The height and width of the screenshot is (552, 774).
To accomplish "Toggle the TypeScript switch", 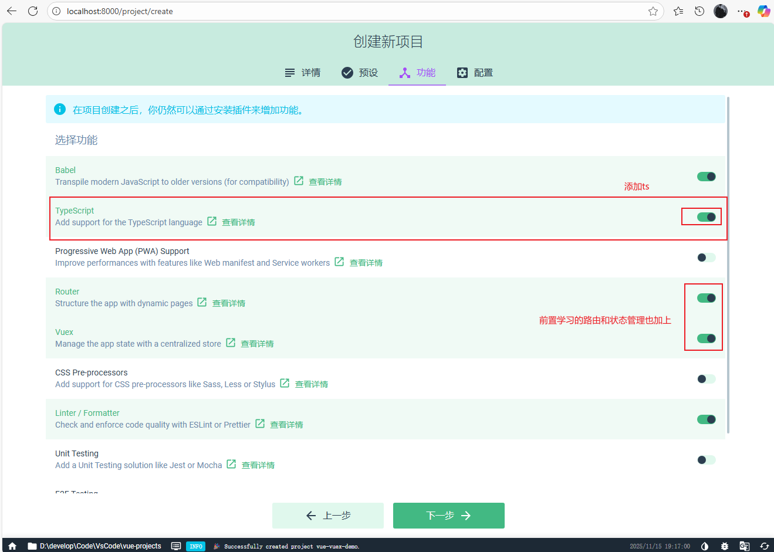I will pyautogui.click(x=707, y=217).
